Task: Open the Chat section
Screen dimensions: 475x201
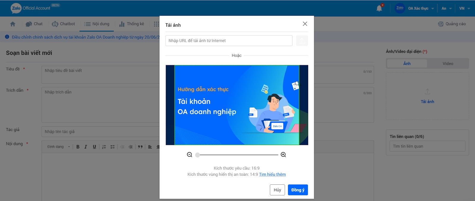Action: coord(34,24)
